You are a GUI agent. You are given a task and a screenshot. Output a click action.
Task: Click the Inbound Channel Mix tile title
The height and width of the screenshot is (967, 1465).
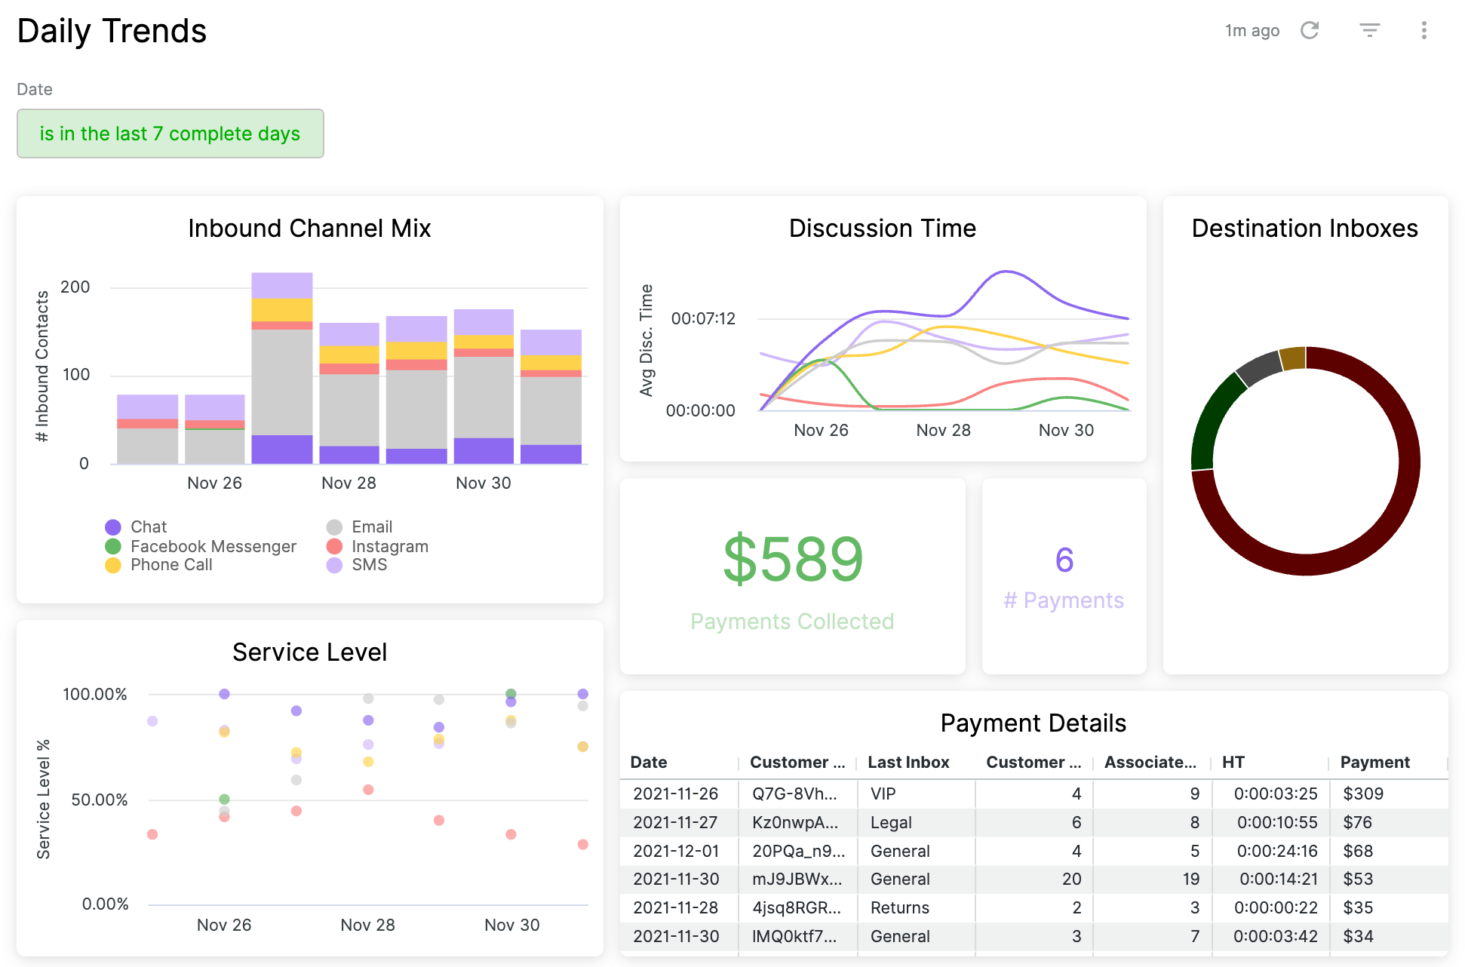[x=309, y=228]
